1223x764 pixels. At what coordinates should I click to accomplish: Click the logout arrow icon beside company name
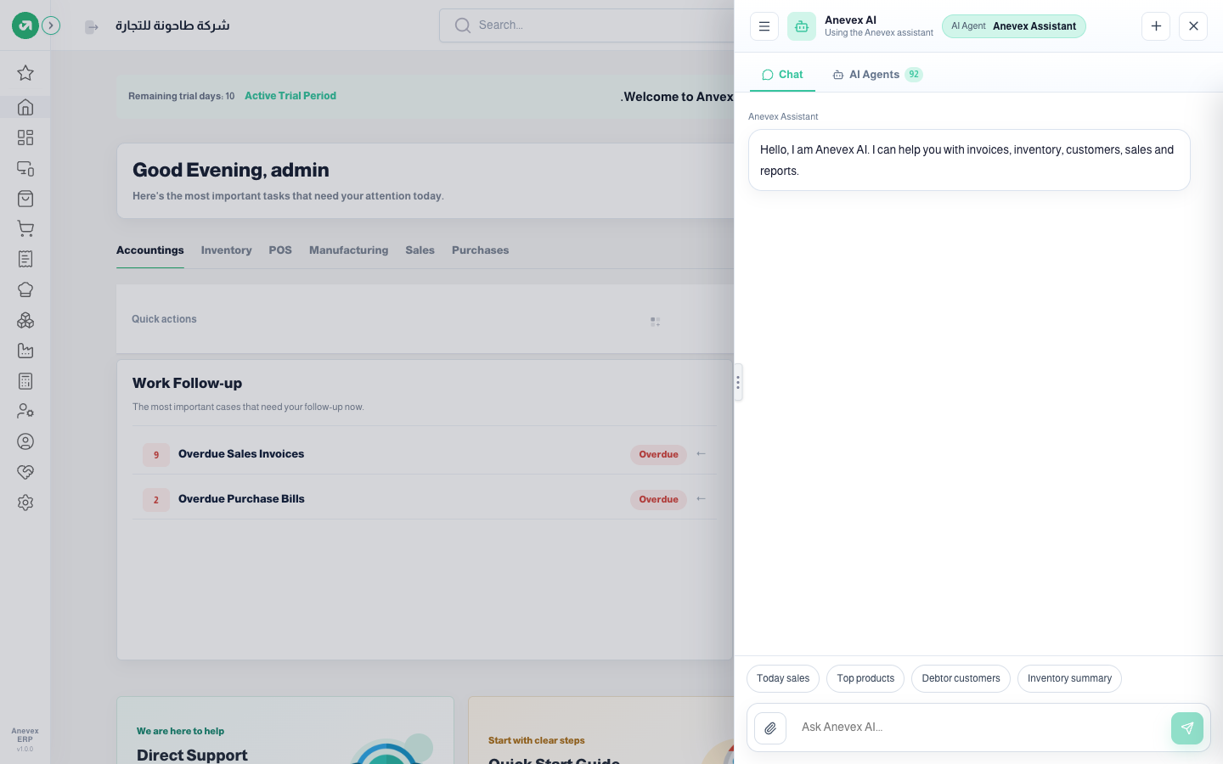[92, 27]
